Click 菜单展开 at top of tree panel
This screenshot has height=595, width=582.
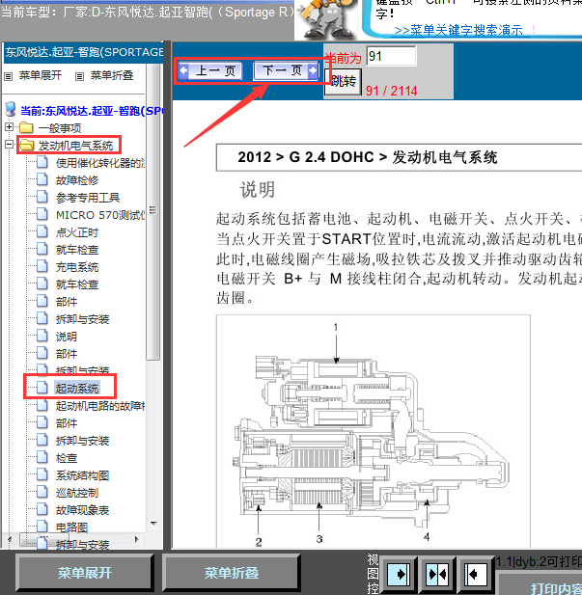[x=41, y=75]
